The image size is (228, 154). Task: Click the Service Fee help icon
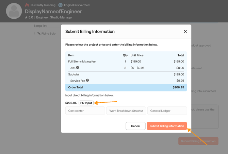point(87,81)
